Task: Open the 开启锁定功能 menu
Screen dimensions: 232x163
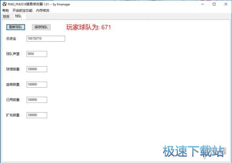Action: tap(23, 10)
